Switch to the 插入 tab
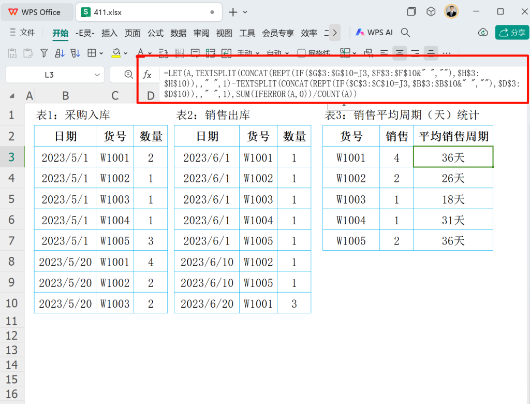 coord(110,33)
